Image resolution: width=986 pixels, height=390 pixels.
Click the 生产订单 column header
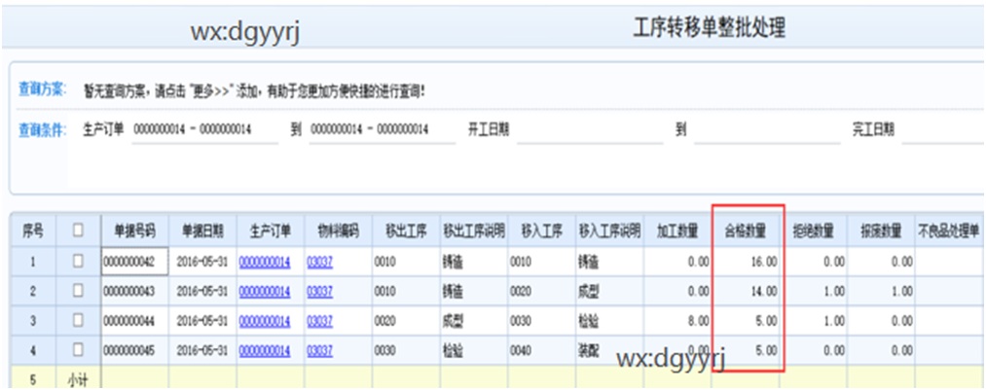[x=271, y=231]
